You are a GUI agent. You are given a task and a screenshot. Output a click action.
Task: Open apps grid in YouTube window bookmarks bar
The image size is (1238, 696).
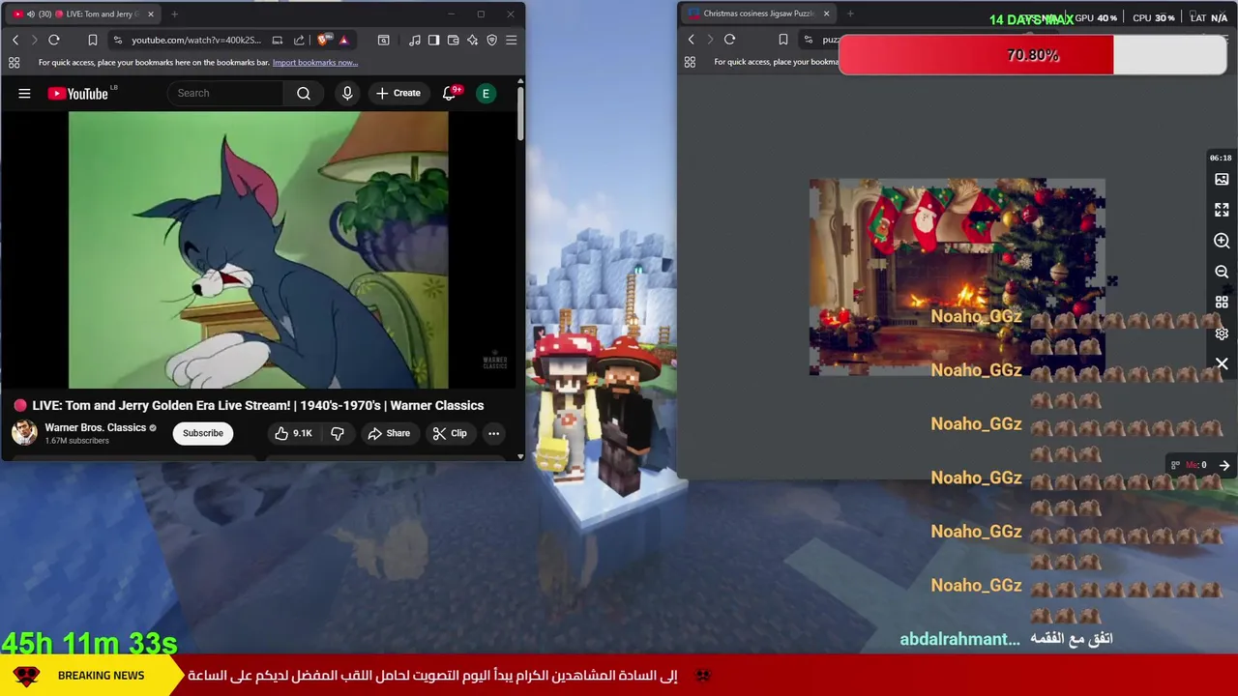[14, 63]
